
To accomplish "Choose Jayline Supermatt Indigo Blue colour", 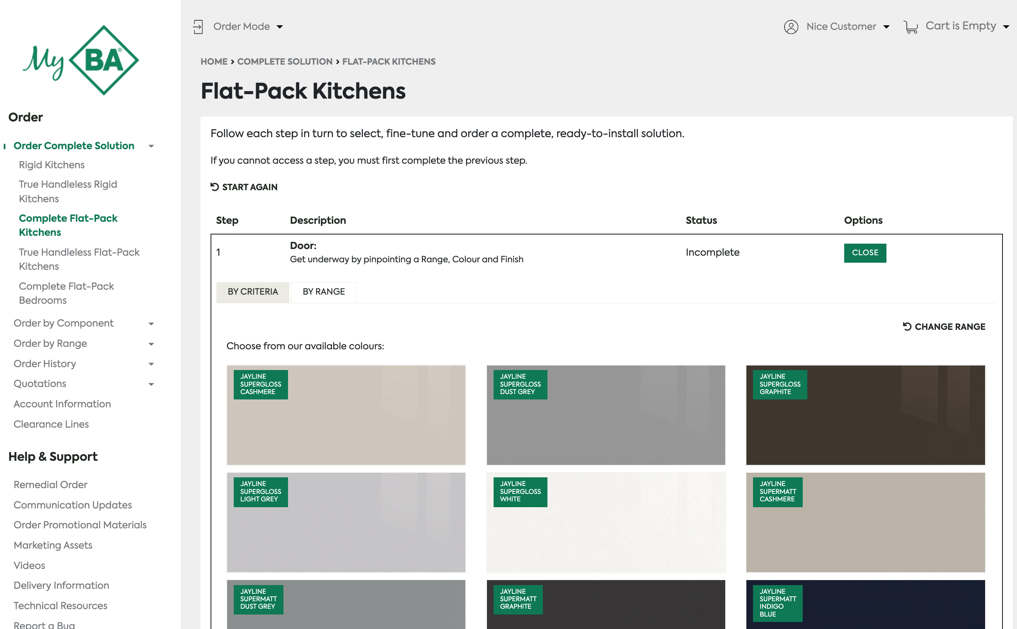I will pyautogui.click(x=865, y=605).
